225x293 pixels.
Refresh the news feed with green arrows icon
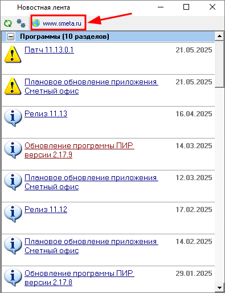click(8, 23)
